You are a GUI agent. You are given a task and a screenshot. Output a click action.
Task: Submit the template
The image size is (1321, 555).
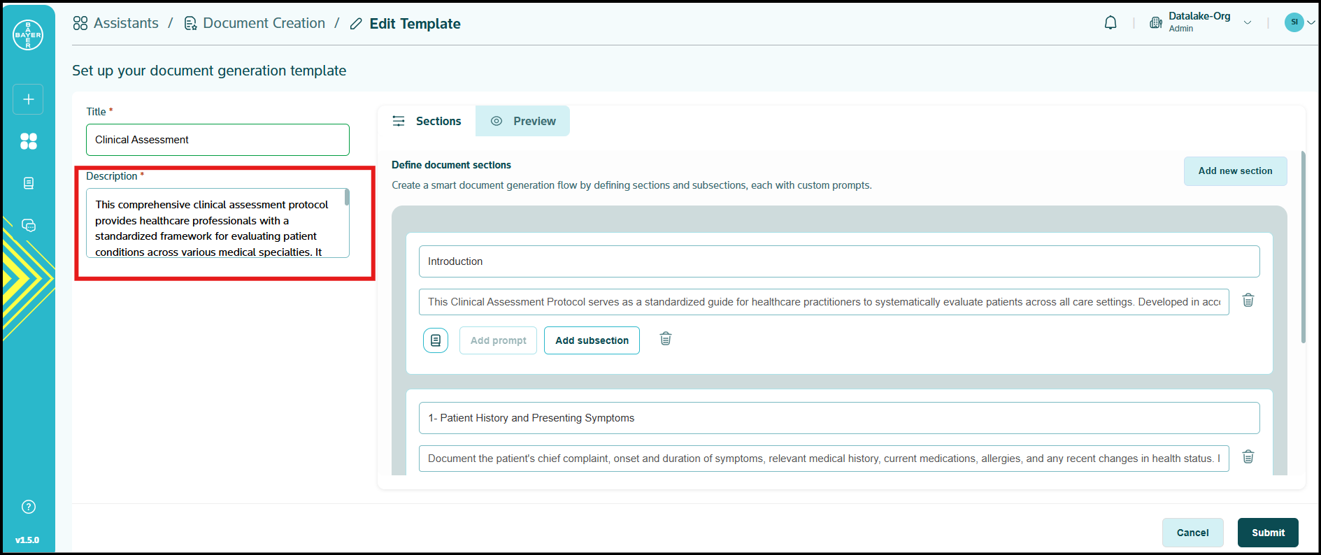pyautogui.click(x=1267, y=533)
